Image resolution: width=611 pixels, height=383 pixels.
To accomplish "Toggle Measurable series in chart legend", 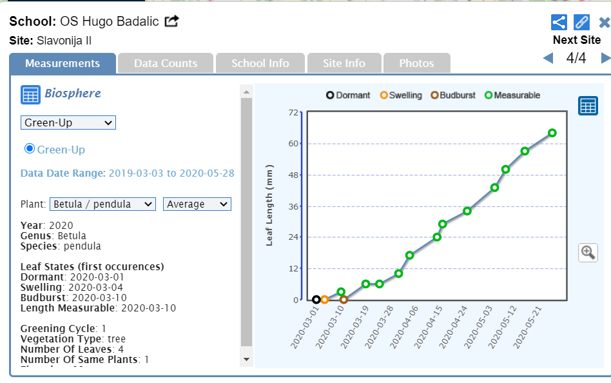I will click(512, 95).
